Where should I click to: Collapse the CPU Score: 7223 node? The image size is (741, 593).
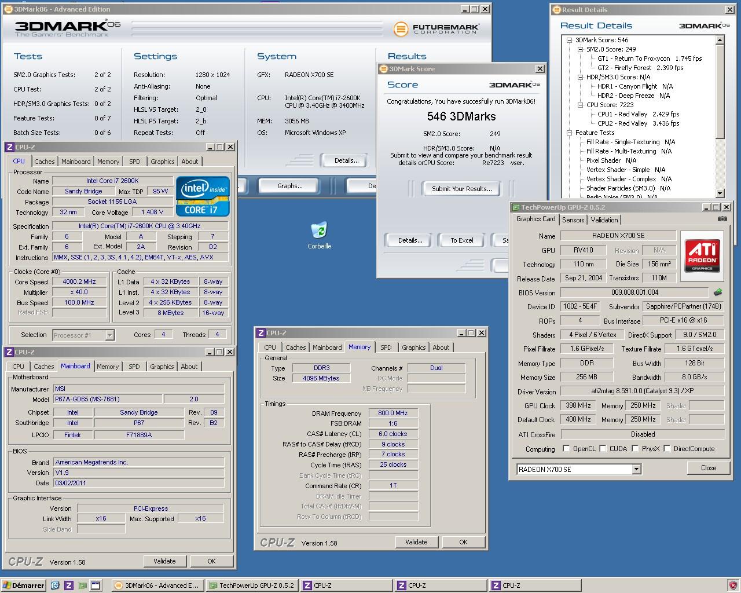pos(580,105)
